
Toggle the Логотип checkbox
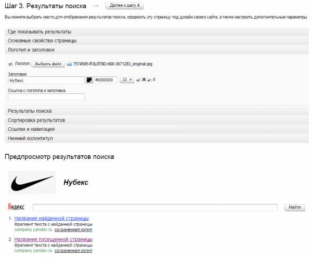point(10,64)
